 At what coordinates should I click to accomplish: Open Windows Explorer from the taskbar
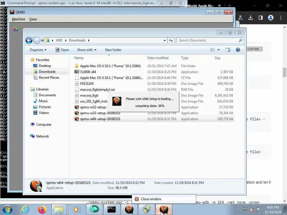point(59,209)
